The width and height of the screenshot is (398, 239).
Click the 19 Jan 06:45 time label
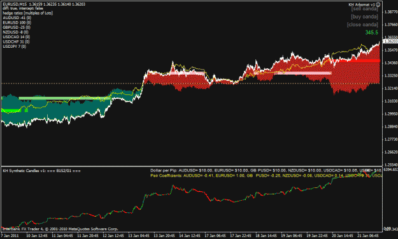point(292,235)
